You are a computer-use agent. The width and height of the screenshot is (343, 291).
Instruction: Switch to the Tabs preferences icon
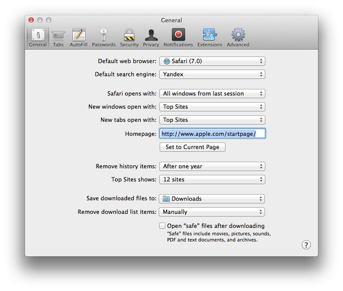tap(58, 38)
